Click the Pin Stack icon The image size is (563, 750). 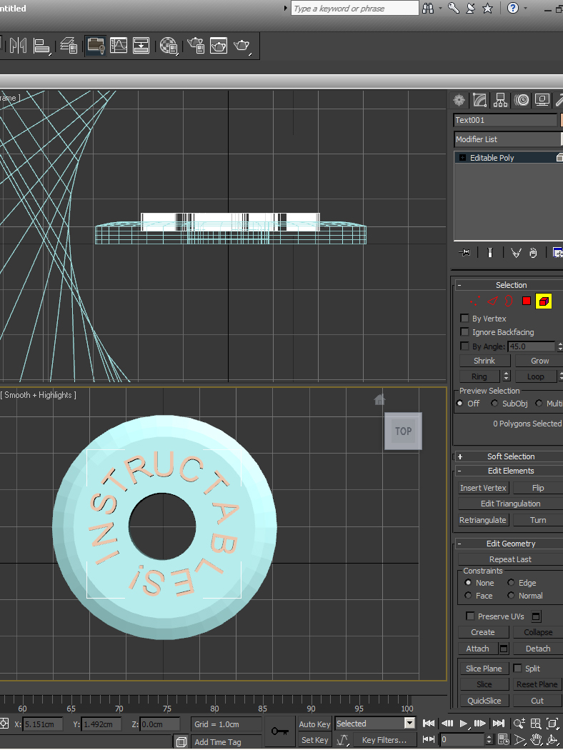464,253
